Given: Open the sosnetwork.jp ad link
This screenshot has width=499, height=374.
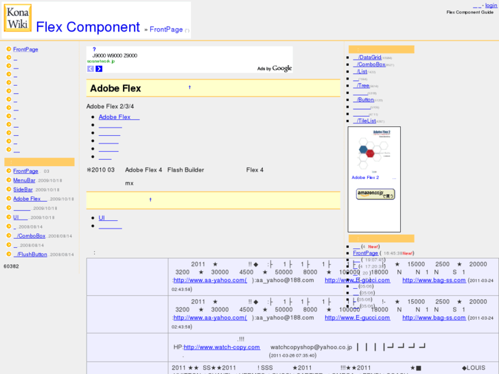Looking at the screenshot, I should tap(101, 61).
